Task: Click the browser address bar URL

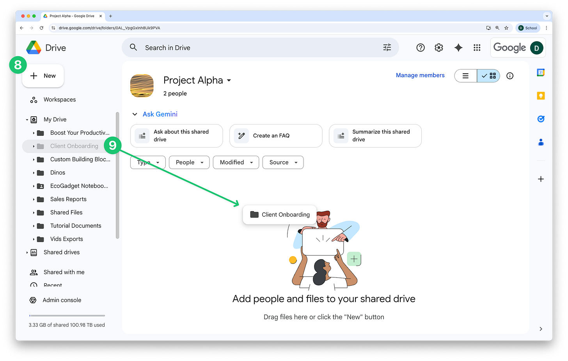Action: tap(109, 28)
